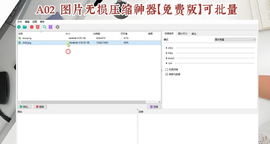Click the 压缩 compressed preview pane
The width and height of the screenshot is (270, 144).
198,129
